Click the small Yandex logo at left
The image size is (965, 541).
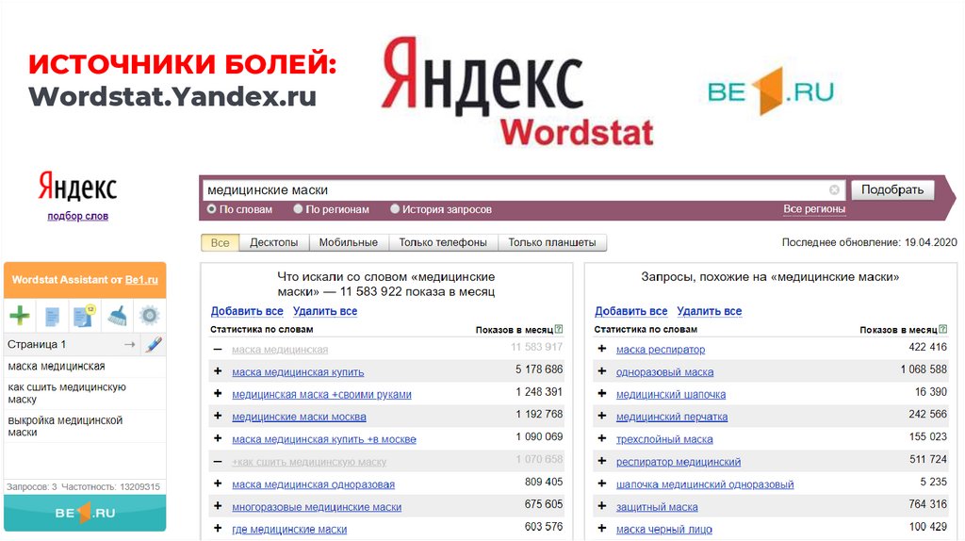point(77,187)
